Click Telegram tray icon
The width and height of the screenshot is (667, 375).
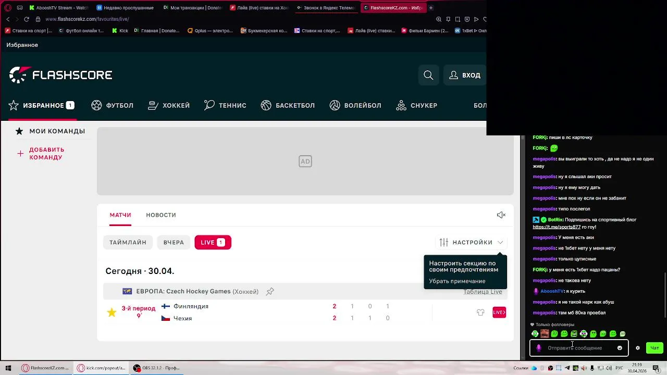click(567, 368)
